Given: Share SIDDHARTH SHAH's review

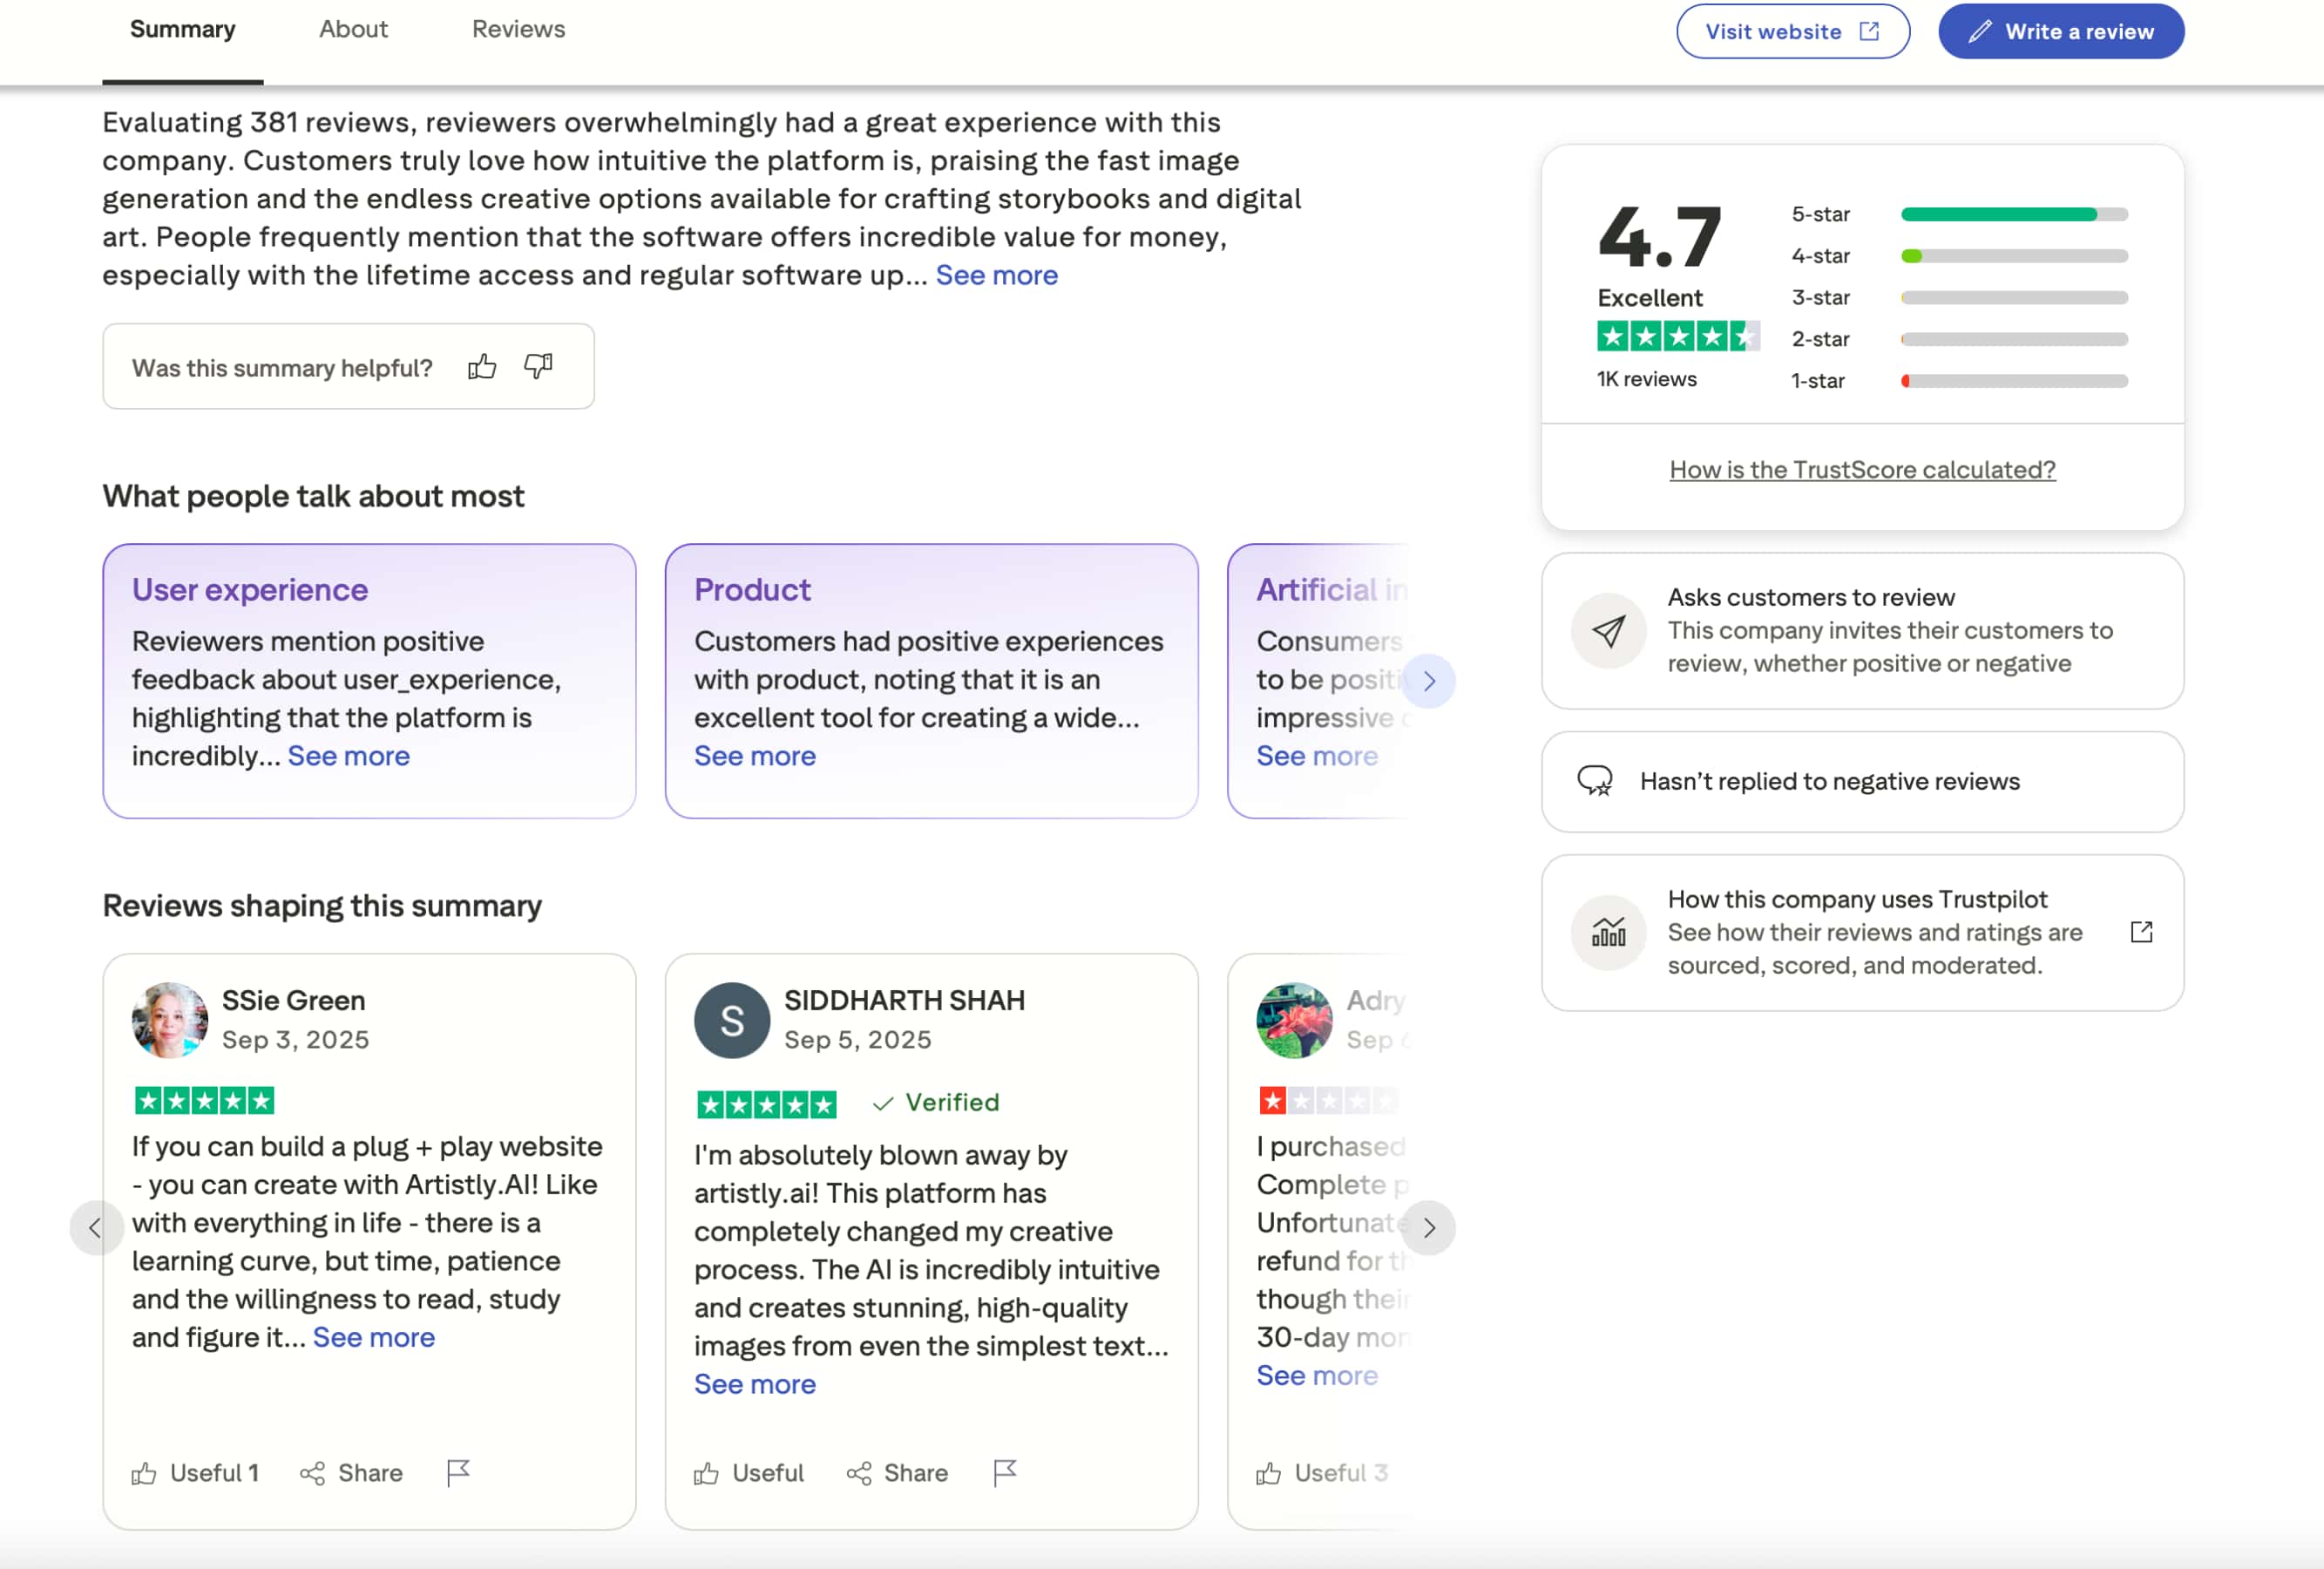Looking at the screenshot, I should [x=897, y=1473].
